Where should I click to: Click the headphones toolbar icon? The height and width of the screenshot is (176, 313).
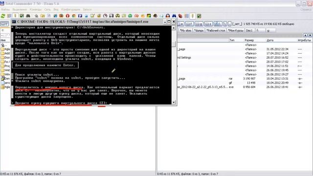[x=168, y=16]
